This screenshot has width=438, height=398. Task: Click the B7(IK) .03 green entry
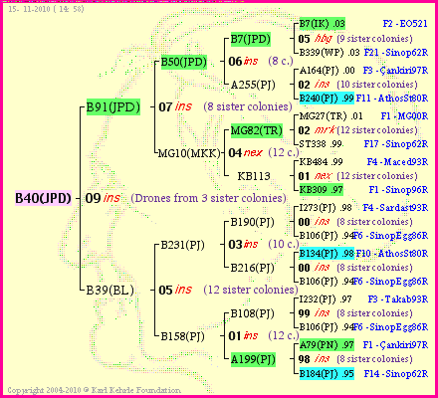click(323, 24)
